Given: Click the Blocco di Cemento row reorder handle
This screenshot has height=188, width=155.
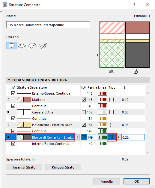Looking at the screenshot, I should [x=8, y=137].
